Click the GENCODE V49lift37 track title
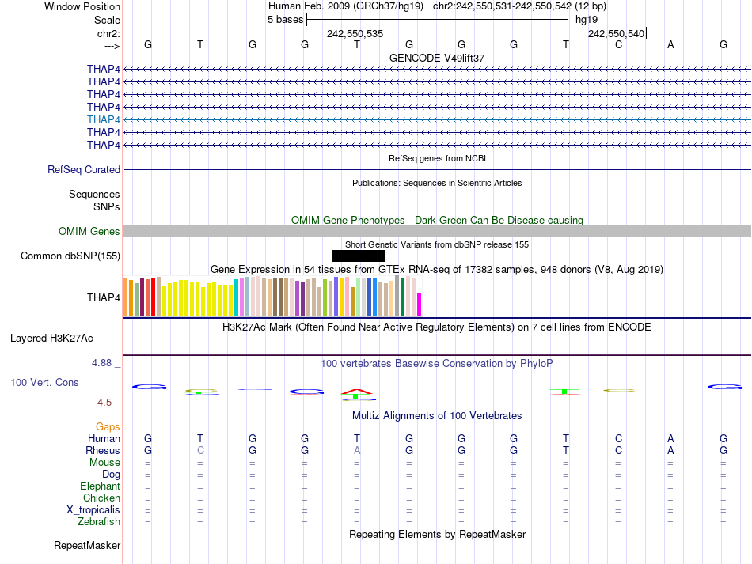The height and width of the screenshot is (564, 752). pyautogui.click(x=437, y=58)
